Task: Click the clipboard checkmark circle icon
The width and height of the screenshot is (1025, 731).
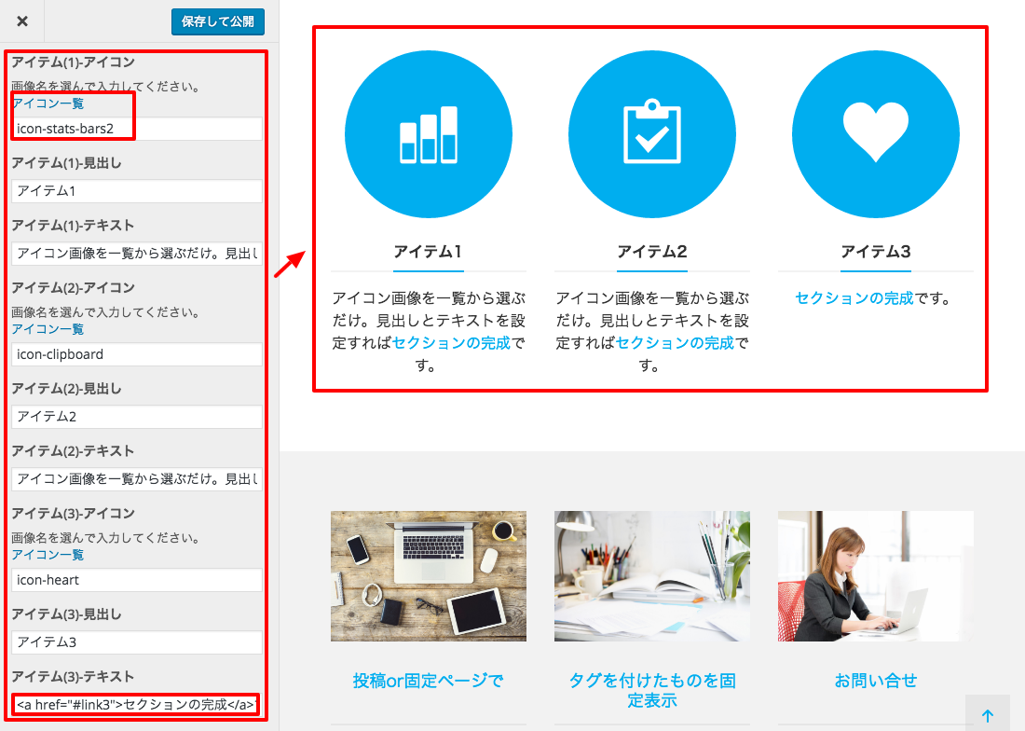Action: (x=651, y=134)
